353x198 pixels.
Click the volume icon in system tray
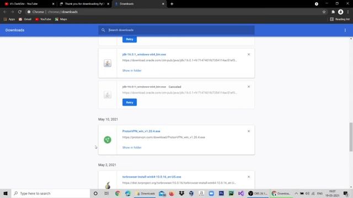[x=308, y=193]
